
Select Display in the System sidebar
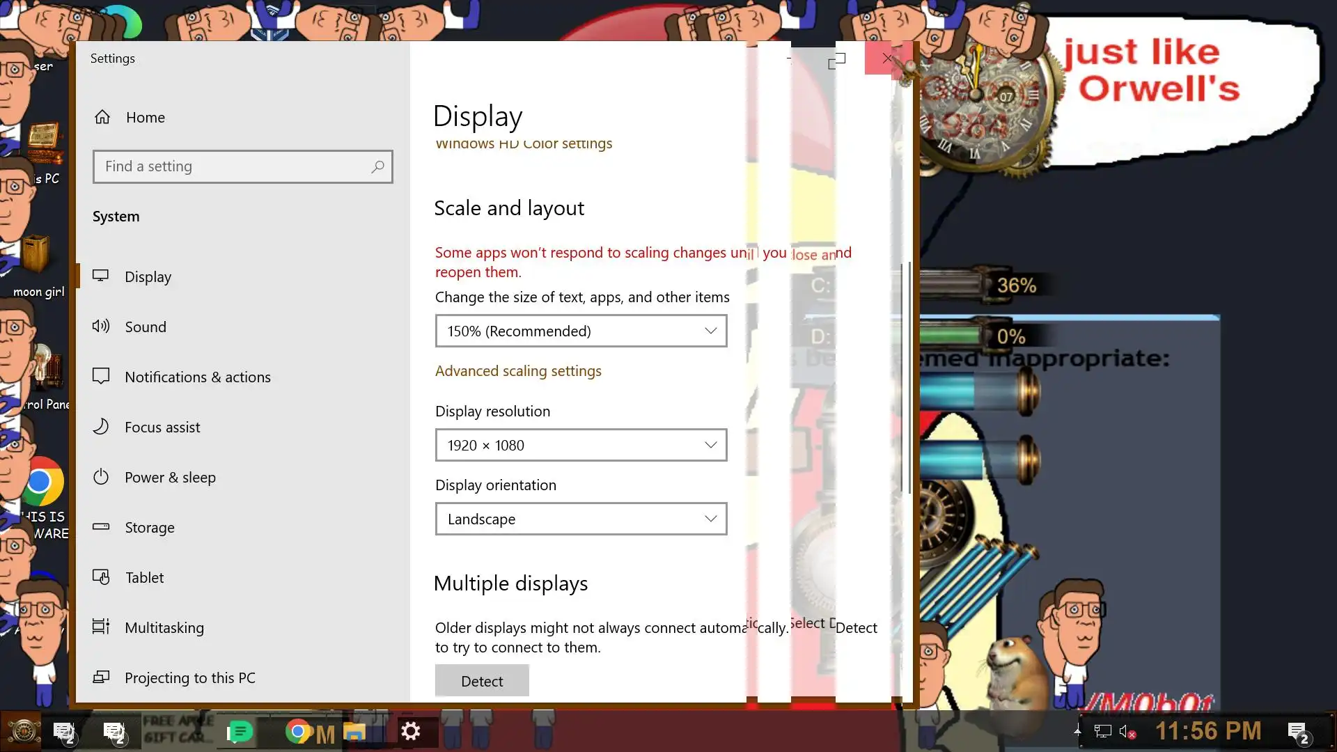(x=148, y=277)
